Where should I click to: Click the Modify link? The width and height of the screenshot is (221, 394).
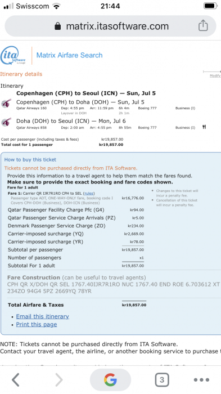(x=215, y=75)
